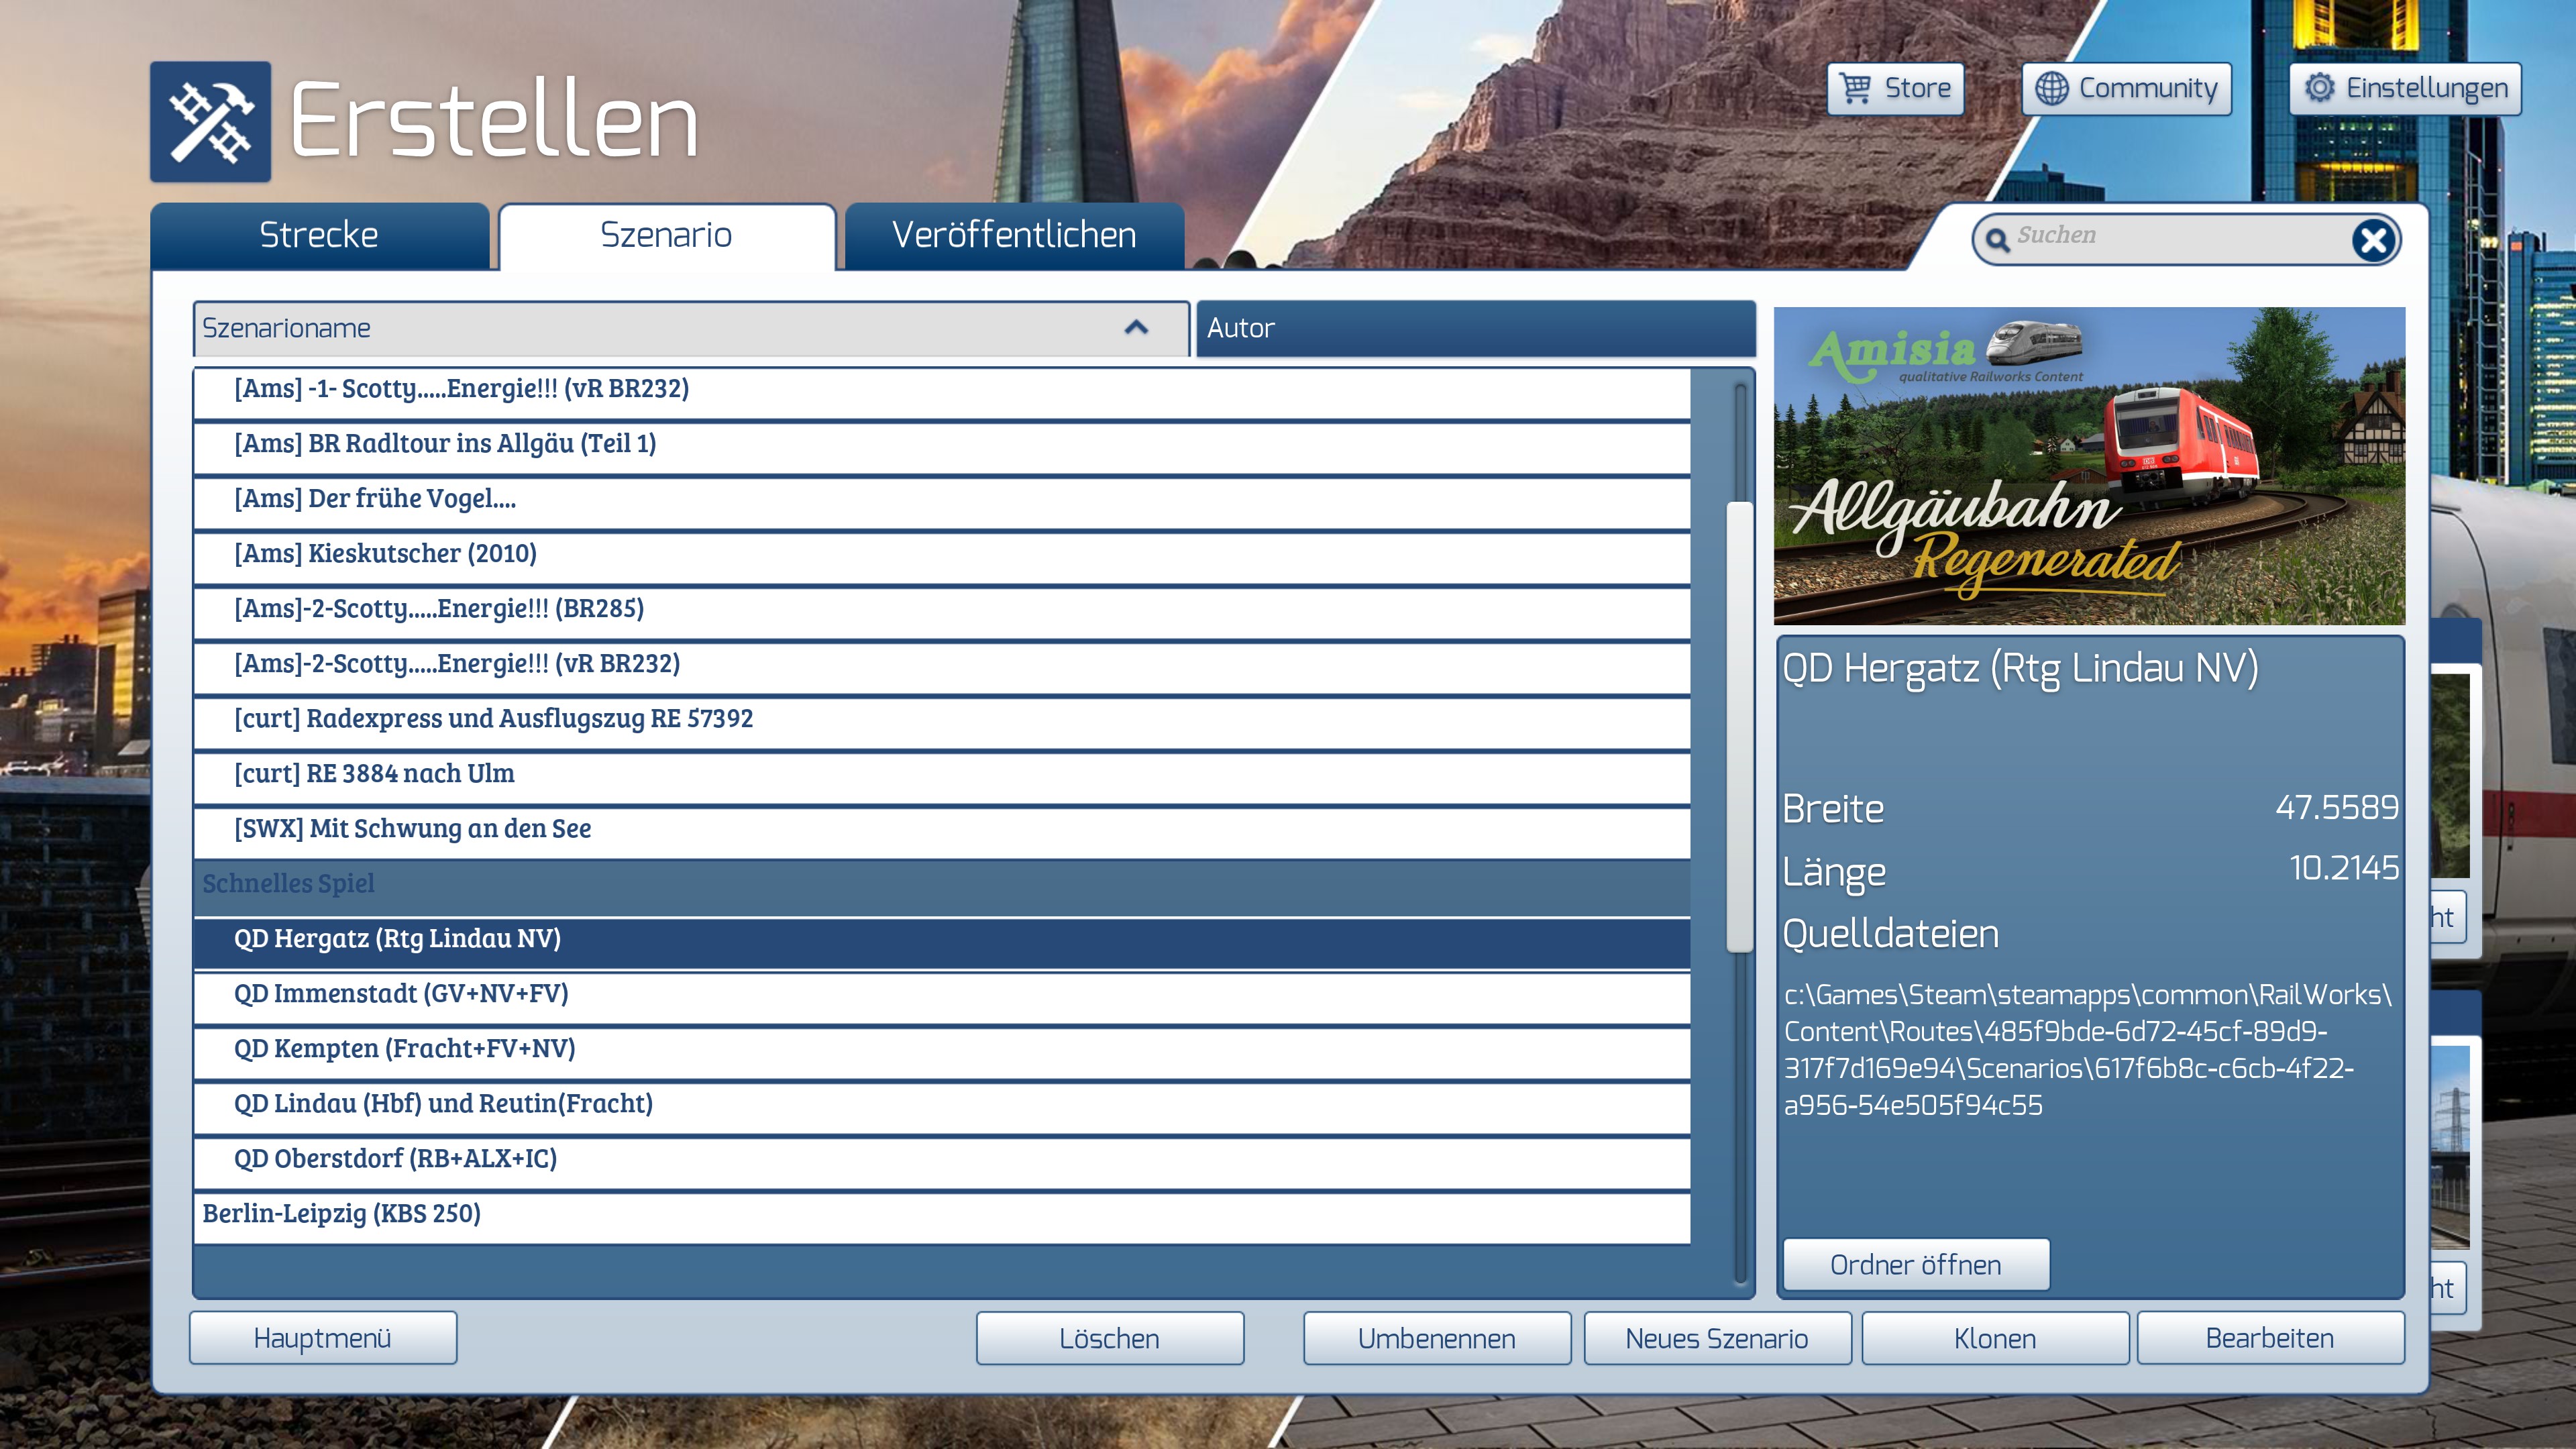Viewport: 2576px width, 1449px height.
Task: Create a scenario with Neues Szenario
Action: 1716,1338
